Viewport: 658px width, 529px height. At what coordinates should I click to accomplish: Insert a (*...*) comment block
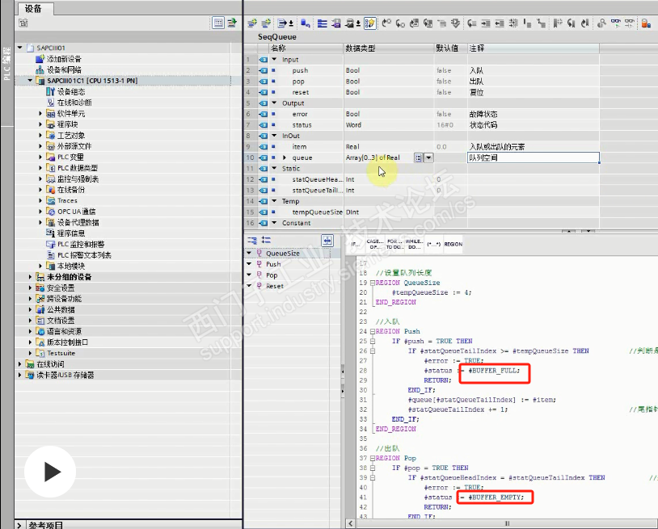433,244
